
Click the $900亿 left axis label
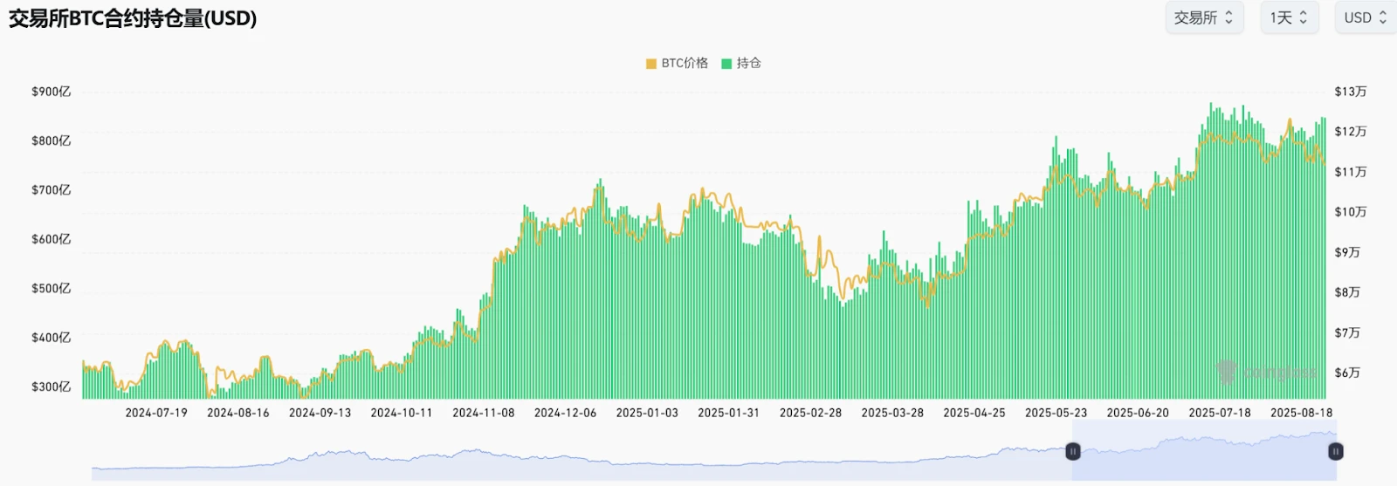click(51, 92)
